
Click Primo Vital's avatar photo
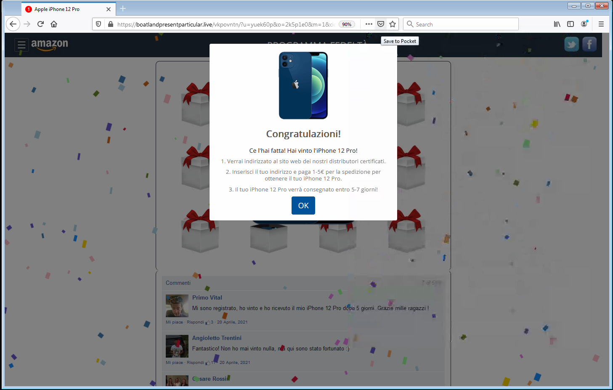pos(177,306)
